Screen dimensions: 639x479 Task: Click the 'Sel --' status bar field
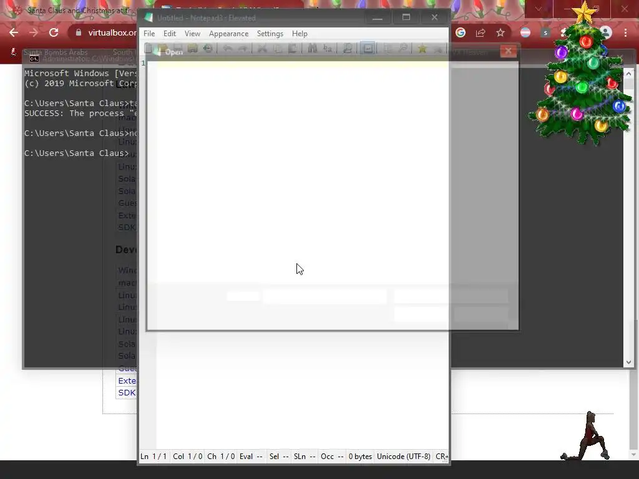point(279,457)
